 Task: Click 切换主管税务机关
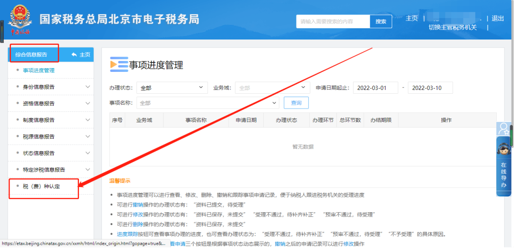pos(453,27)
